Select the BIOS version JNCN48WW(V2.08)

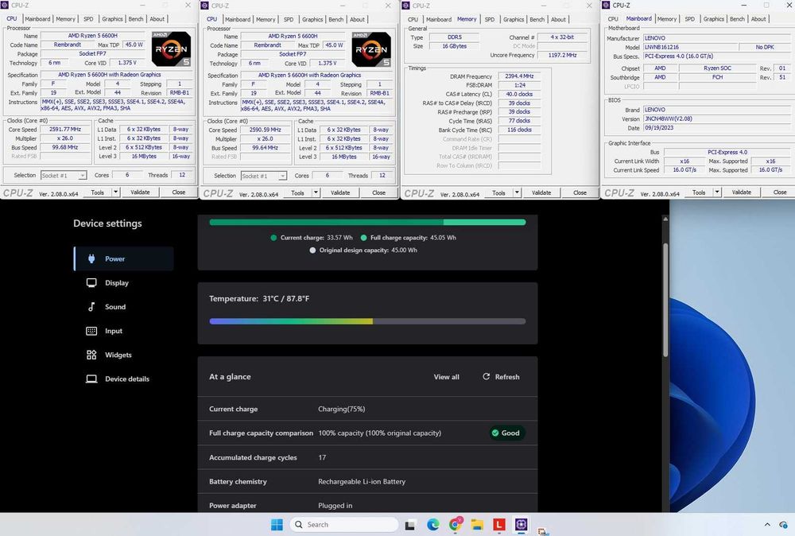click(x=716, y=118)
